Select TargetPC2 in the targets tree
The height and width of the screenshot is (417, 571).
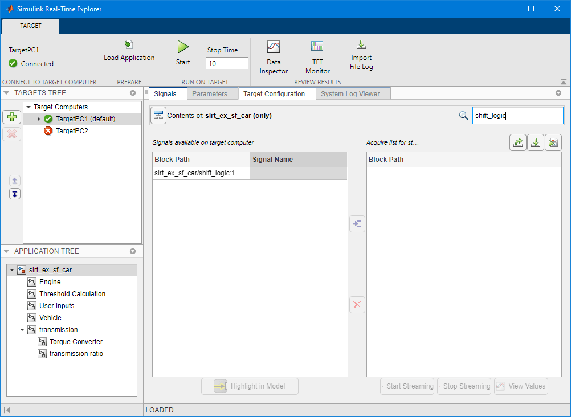tap(72, 131)
